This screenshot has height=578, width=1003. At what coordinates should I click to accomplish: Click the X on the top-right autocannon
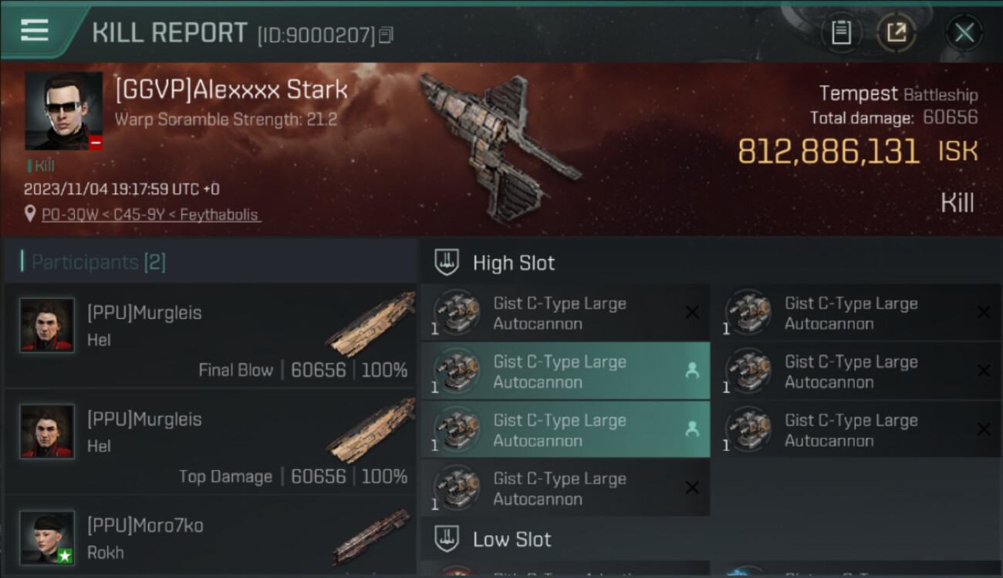point(984,312)
